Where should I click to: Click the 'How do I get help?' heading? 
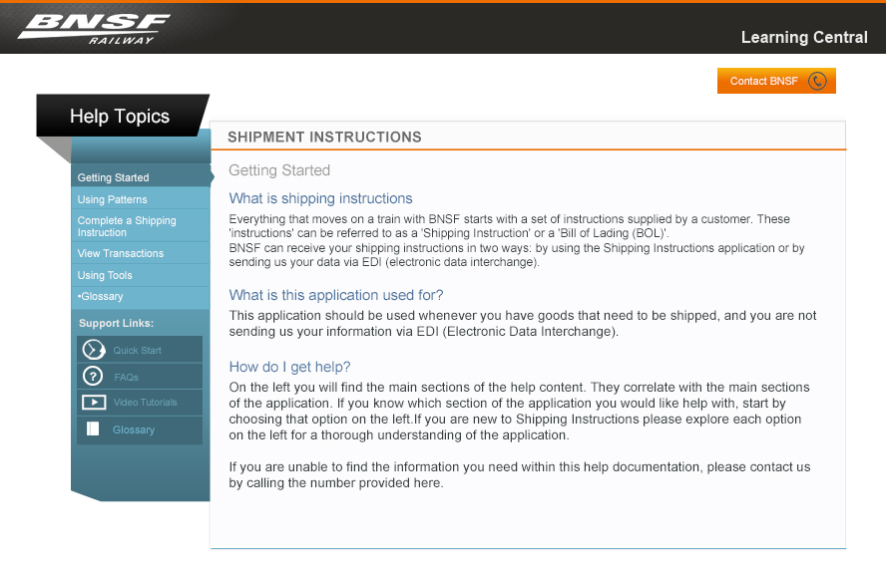pos(289,367)
